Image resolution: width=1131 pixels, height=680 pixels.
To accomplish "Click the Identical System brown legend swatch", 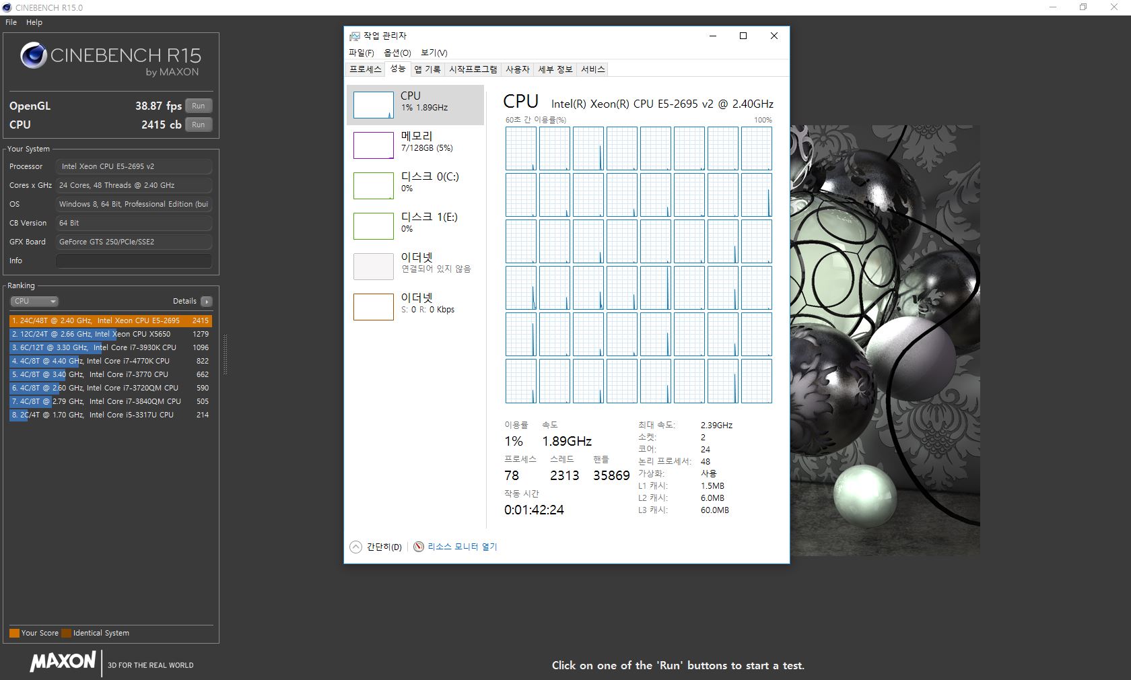I will [x=66, y=633].
